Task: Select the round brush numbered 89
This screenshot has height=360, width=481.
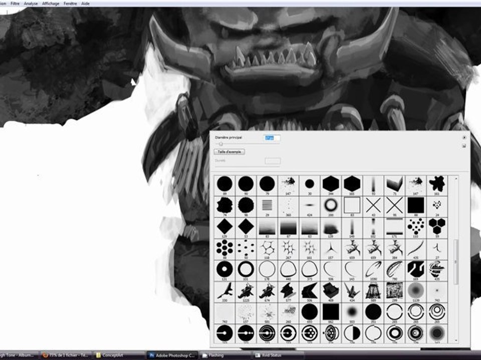Action: click(x=224, y=185)
